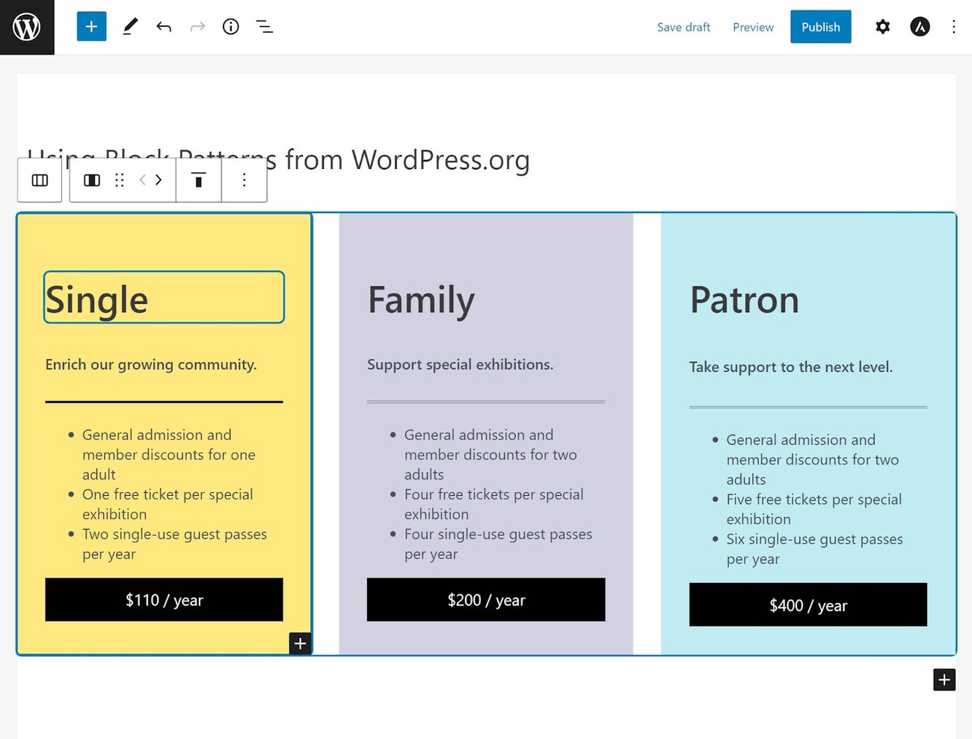Screen dimensions: 972x739
Task: Open the Document Overview list view
Action: [264, 26]
